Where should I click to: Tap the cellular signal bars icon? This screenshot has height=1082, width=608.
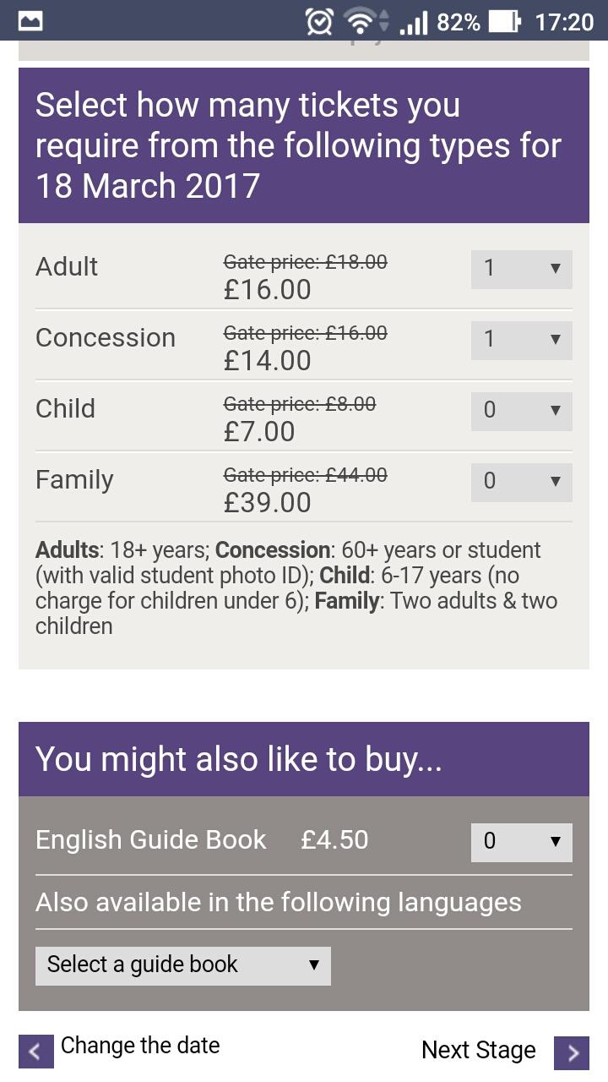coord(414,22)
